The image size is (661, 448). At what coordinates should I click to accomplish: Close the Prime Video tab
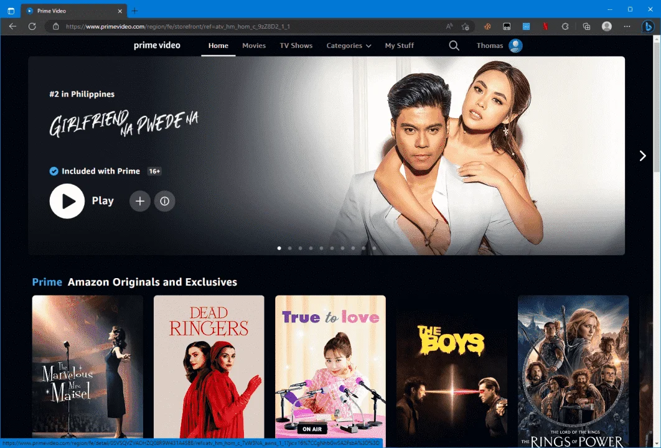120,11
